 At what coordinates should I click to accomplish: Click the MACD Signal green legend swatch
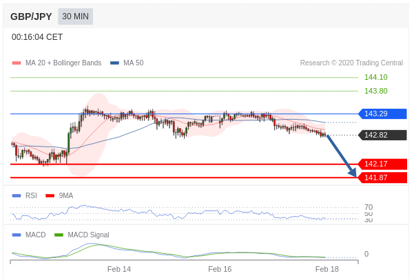point(59,235)
